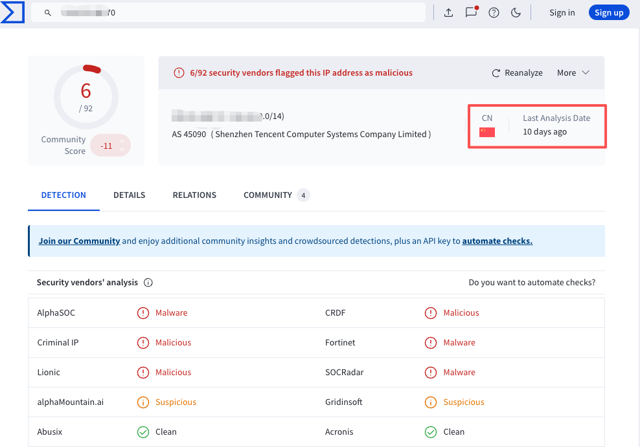Follow the Join our Community link
Screen dimensions: 640x447
[79, 241]
